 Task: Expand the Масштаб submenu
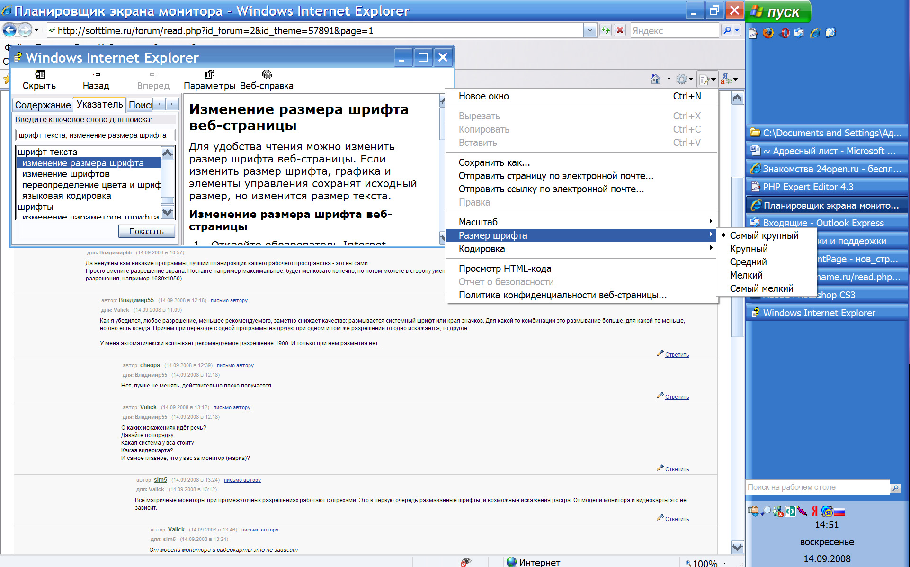(581, 222)
